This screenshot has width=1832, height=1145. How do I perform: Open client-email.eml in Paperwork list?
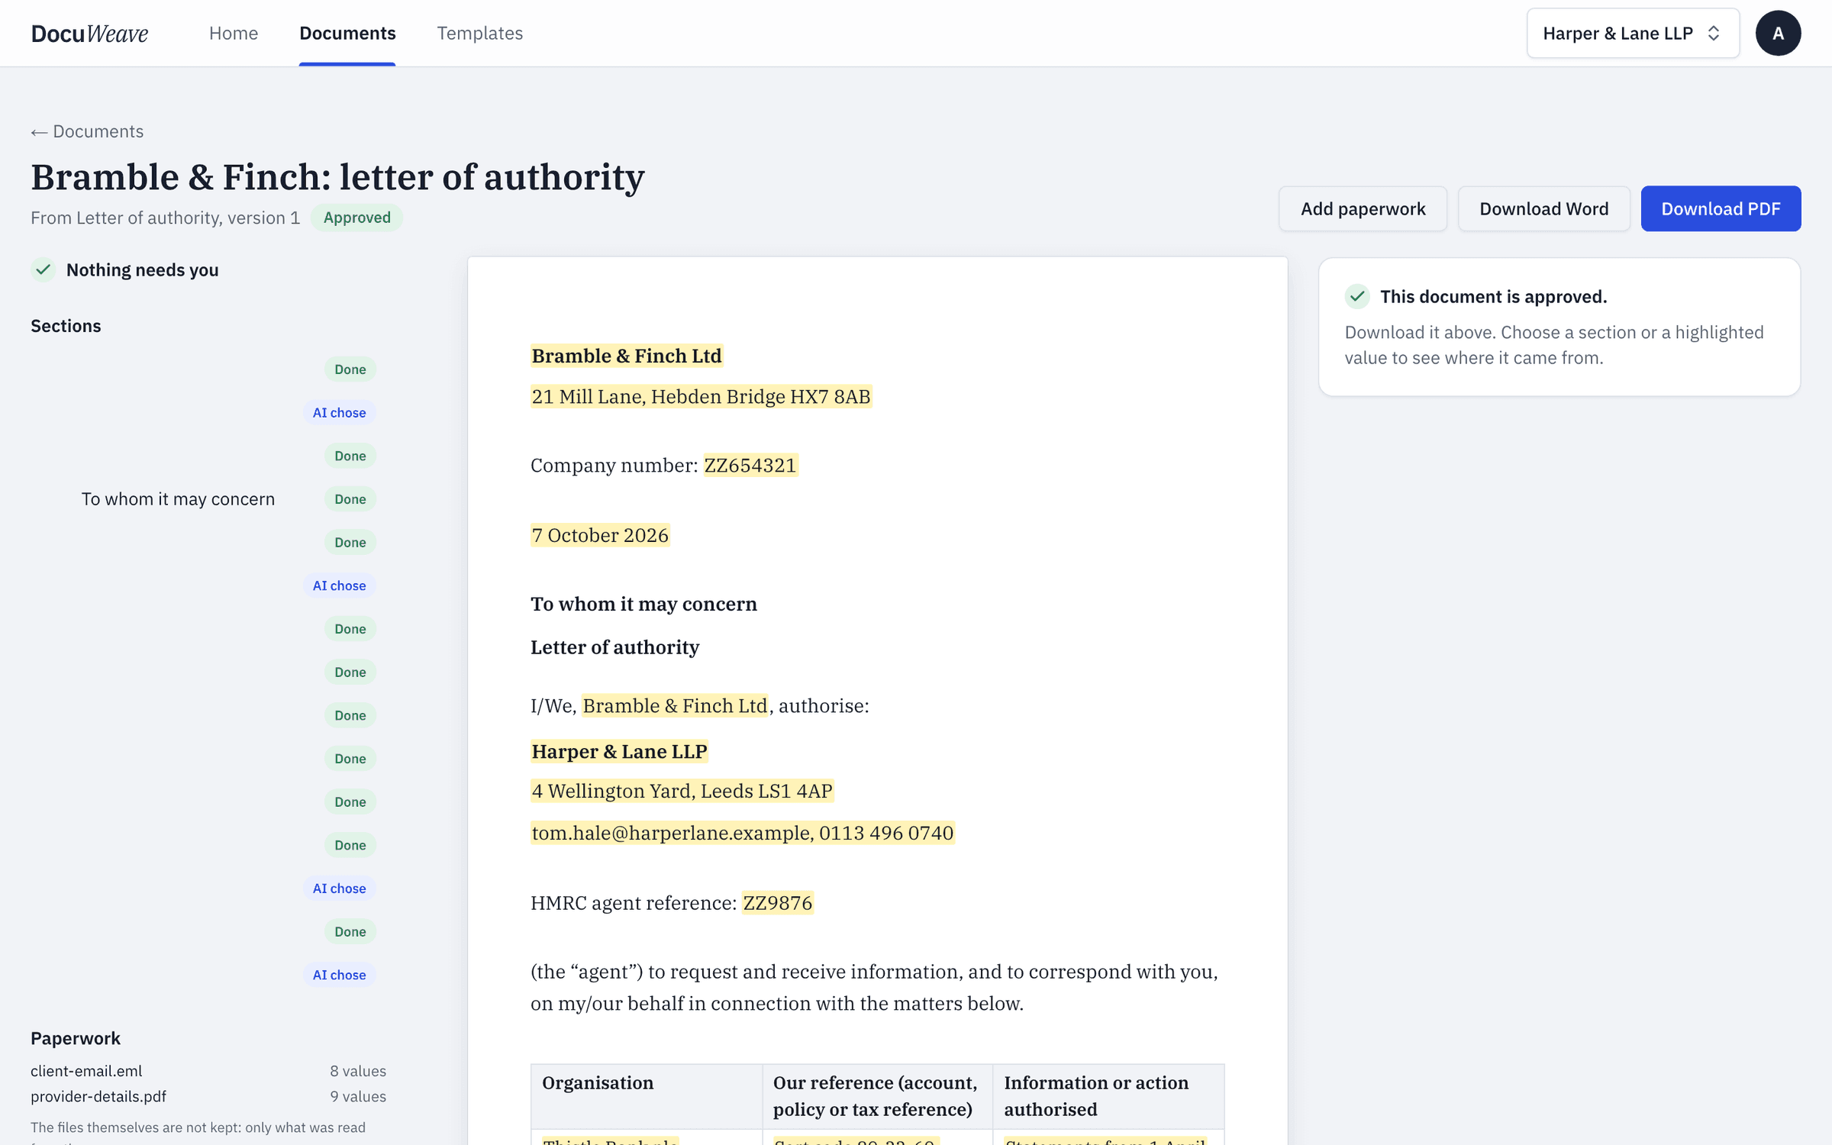[x=86, y=1070]
